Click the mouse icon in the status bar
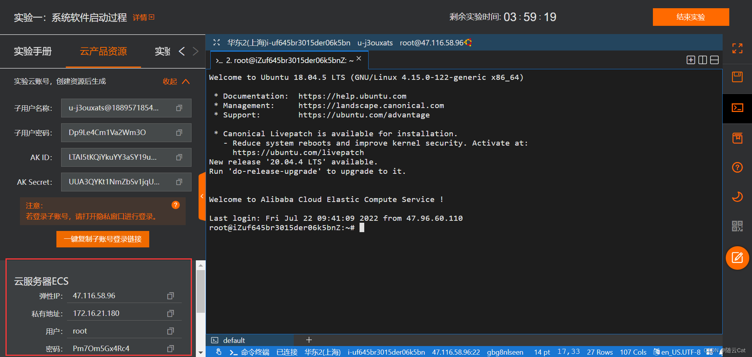752x357 pixels. 219,352
